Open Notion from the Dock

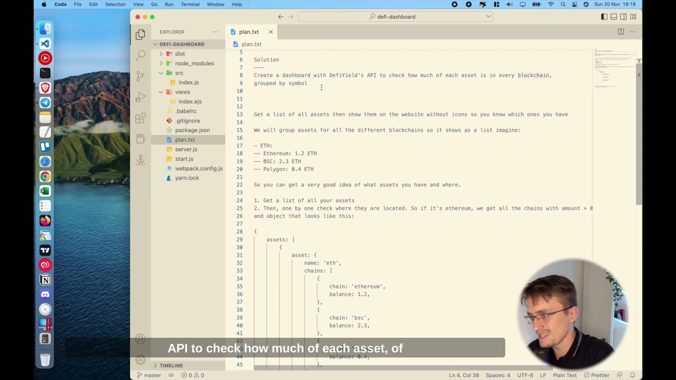coord(45,280)
